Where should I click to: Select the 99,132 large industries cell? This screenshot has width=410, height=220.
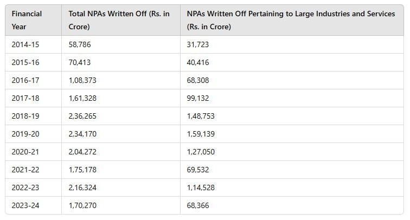coord(198,98)
